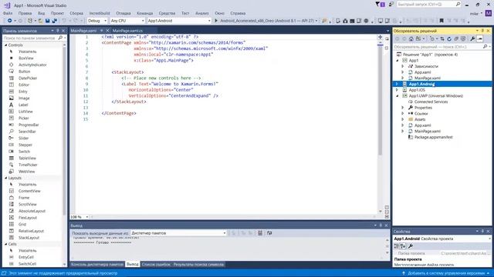Viewport: 494px width, 277px height.
Task: Click the Preview Selected Items toolbar icon
Action: (x=479, y=39)
